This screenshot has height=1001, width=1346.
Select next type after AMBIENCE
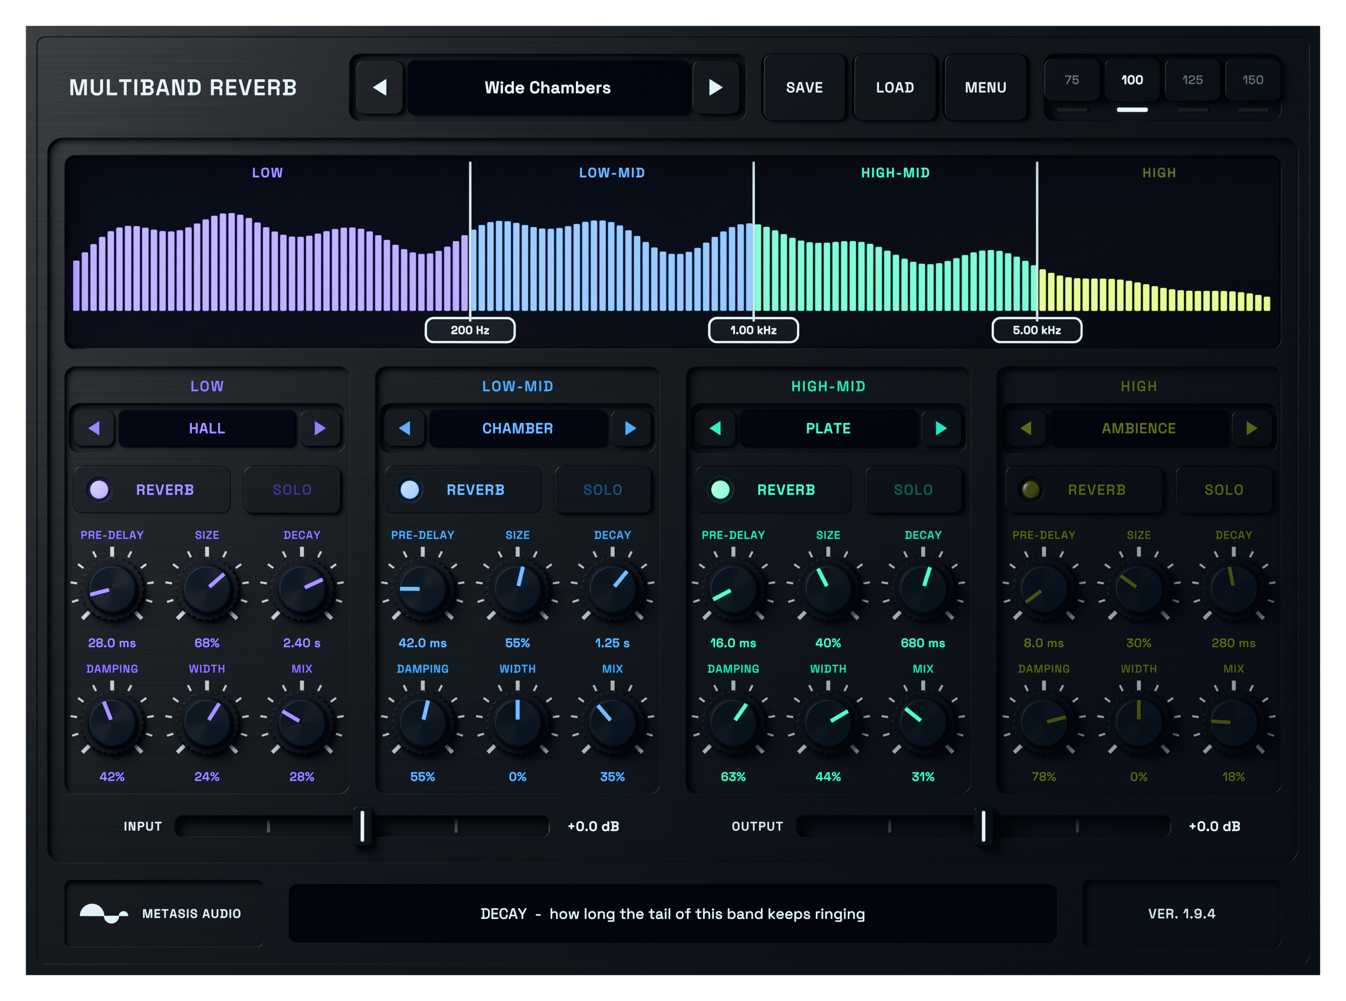(1252, 428)
